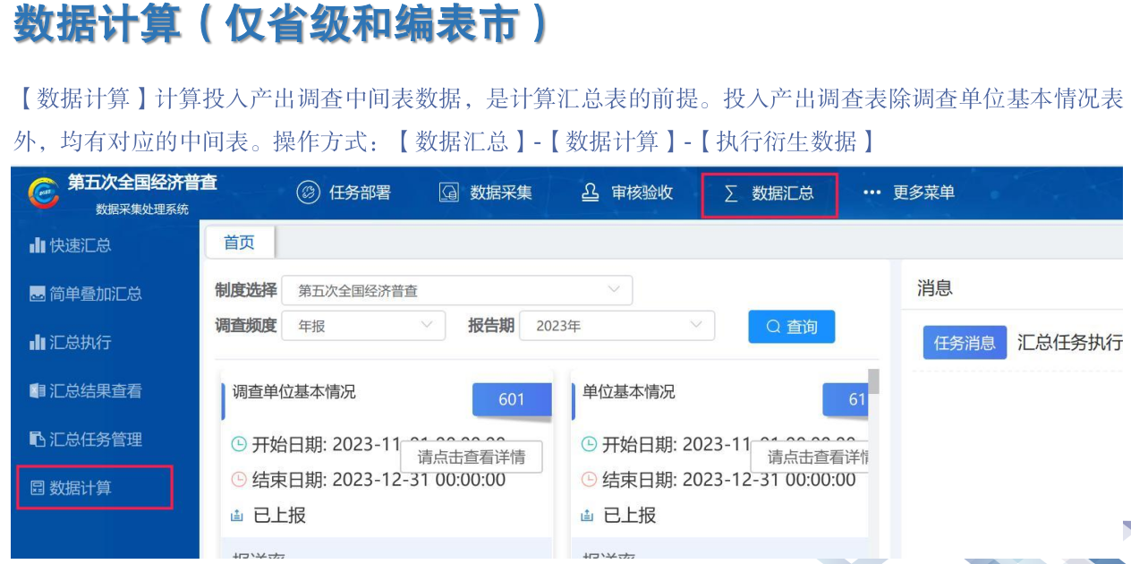Click the 单位基本情况 card title

pyautogui.click(x=629, y=392)
